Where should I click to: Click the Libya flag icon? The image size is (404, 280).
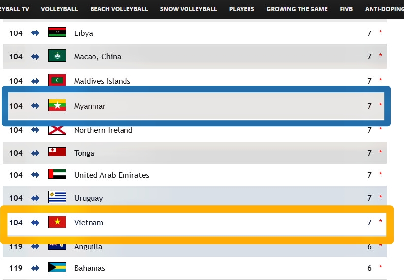coord(57,32)
